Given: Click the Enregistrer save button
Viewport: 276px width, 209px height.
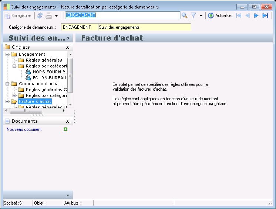Looking at the screenshot, I should tap(18, 15).
